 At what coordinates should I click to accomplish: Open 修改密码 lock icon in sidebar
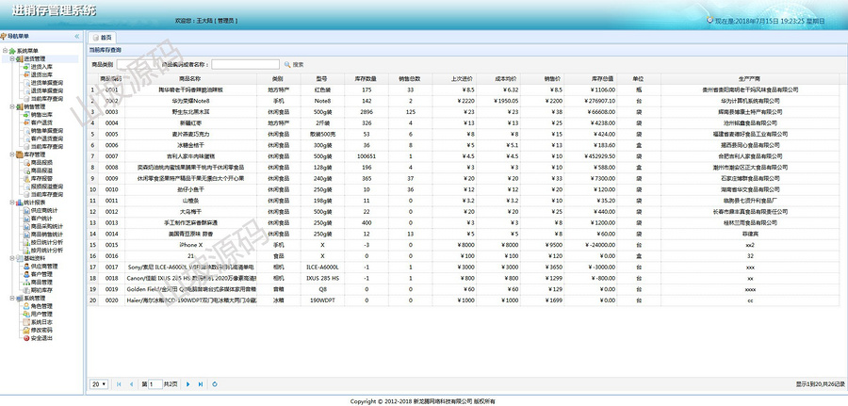coord(26,330)
